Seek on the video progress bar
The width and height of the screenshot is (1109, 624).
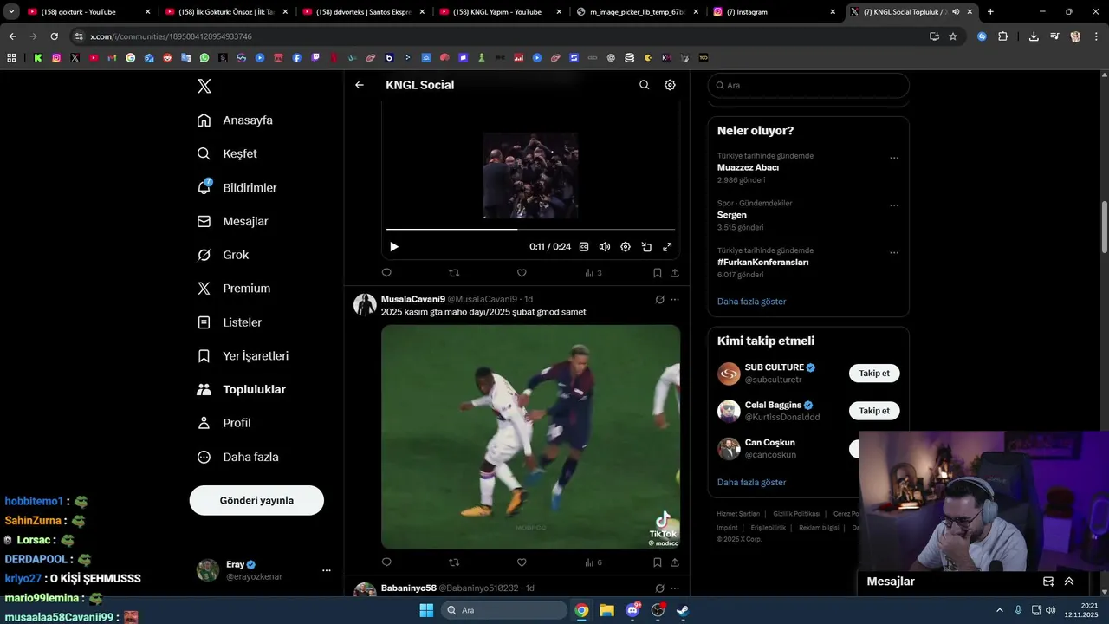530,230
